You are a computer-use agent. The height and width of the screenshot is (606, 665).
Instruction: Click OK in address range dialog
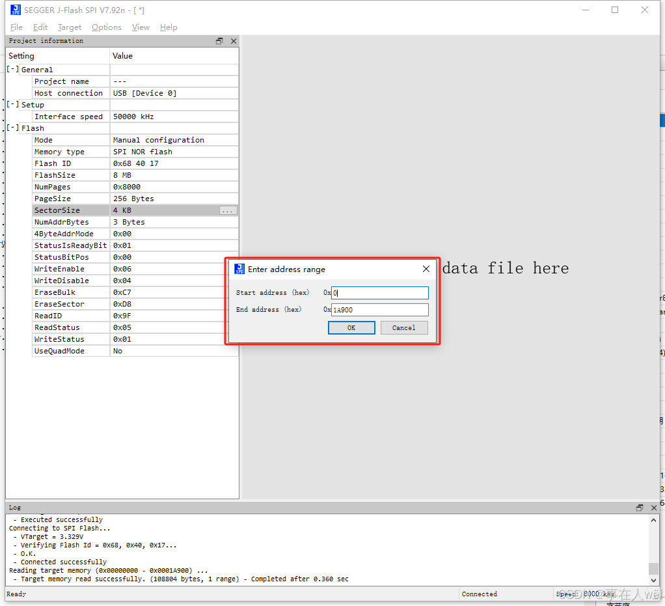tap(351, 327)
